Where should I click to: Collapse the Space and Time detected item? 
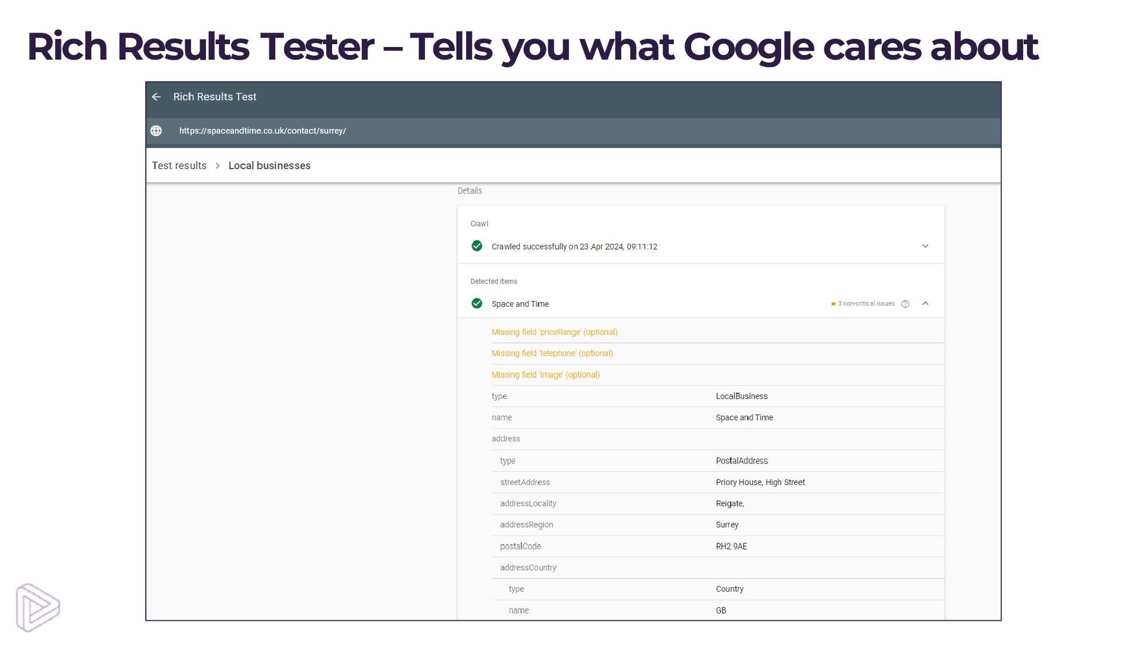(925, 303)
